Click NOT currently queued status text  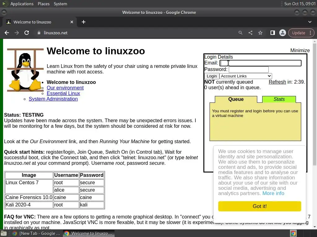coord(229,82)
